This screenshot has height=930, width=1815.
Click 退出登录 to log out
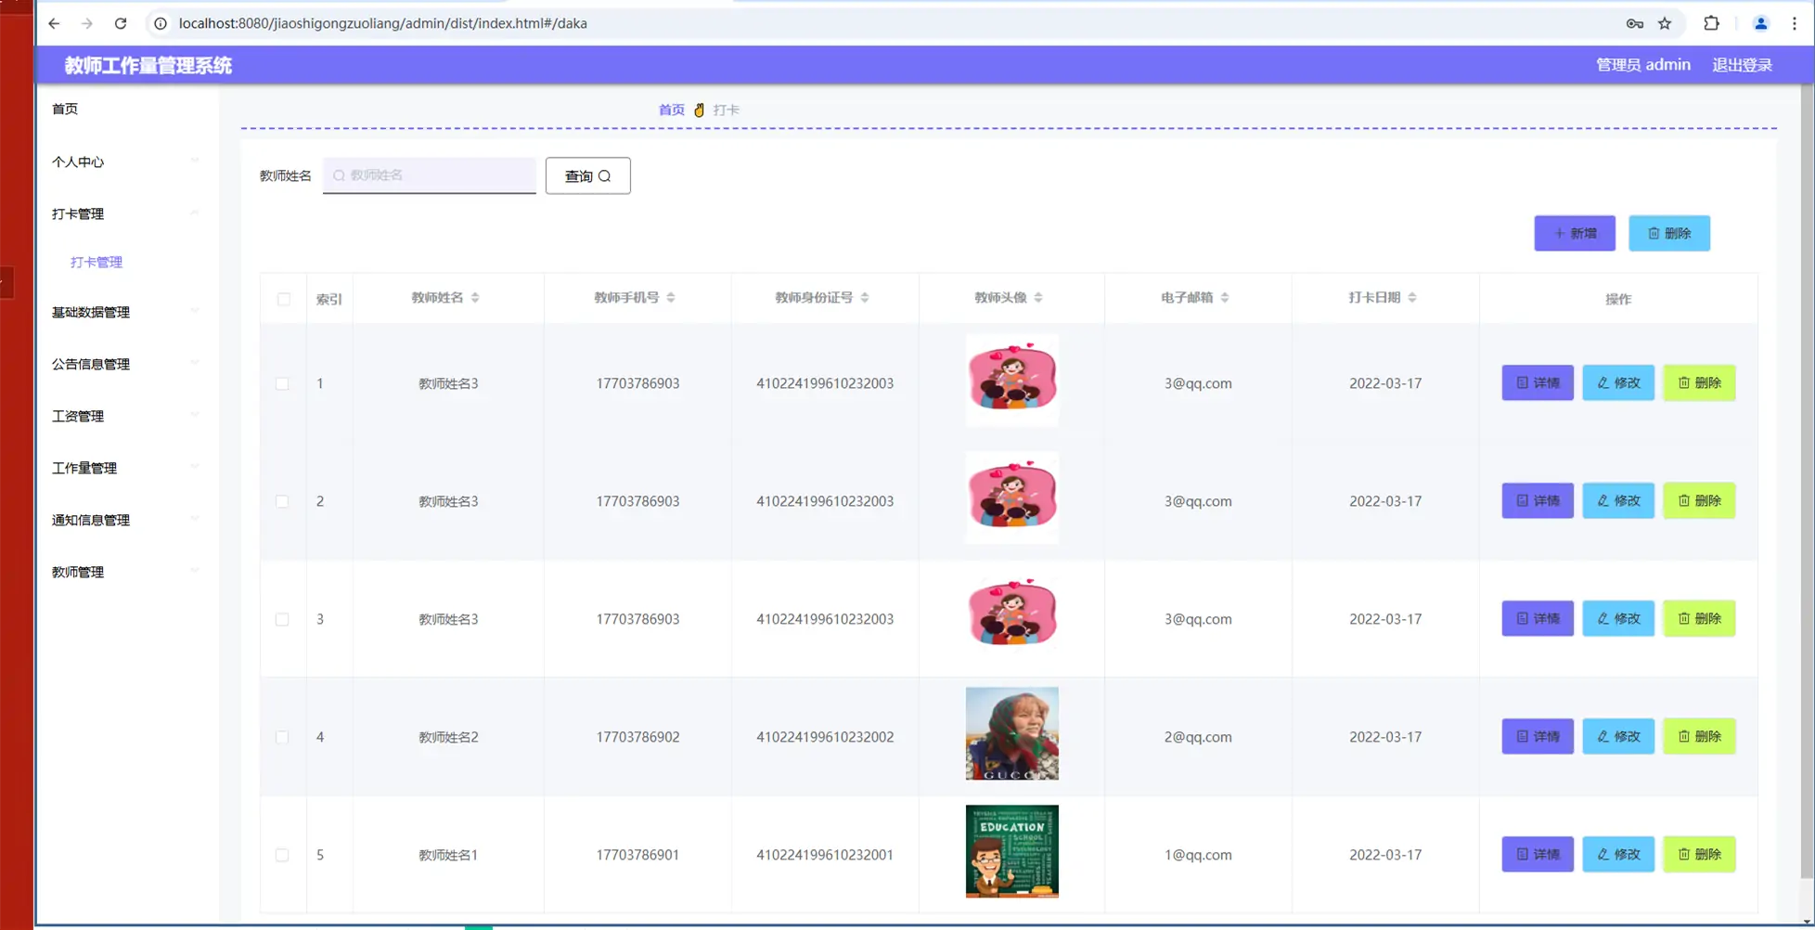[1742, 65]
